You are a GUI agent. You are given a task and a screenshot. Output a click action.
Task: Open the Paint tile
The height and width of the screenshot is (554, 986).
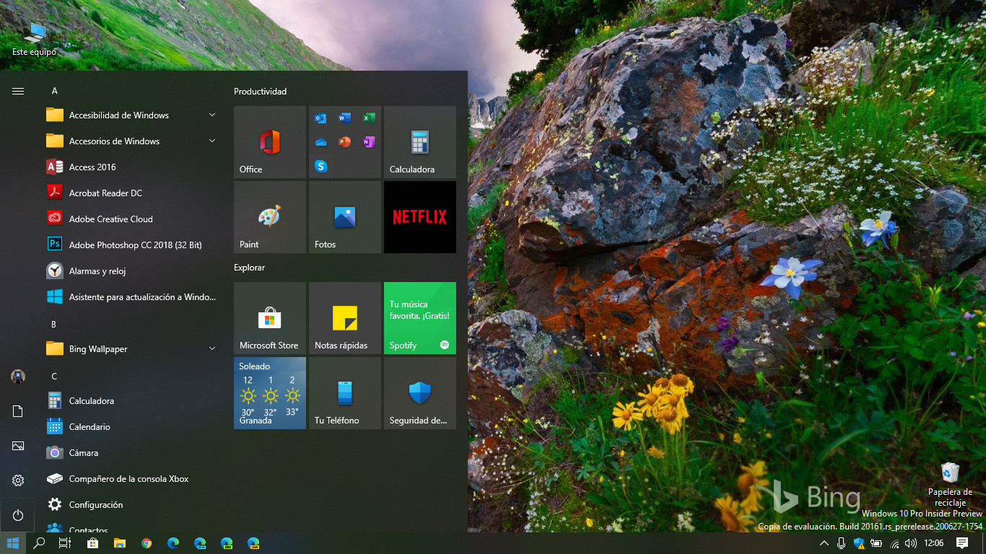pos(269,216)
